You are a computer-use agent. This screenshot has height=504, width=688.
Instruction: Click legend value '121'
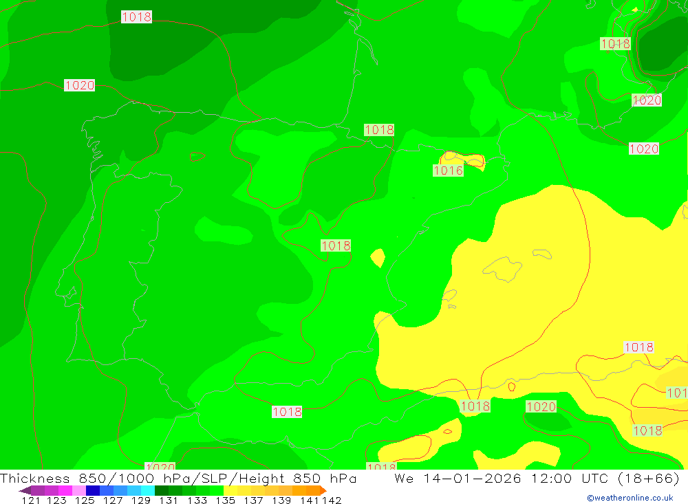coord(31,500)
